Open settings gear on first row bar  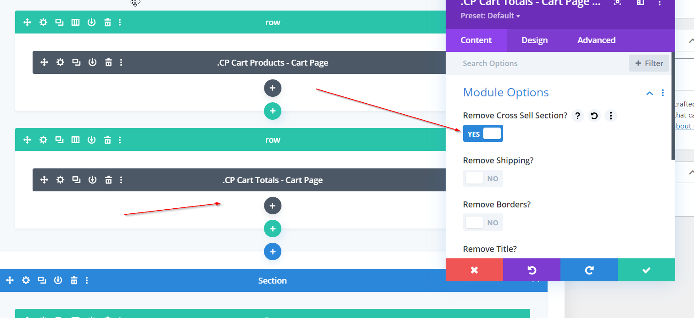tap(43, 22)
